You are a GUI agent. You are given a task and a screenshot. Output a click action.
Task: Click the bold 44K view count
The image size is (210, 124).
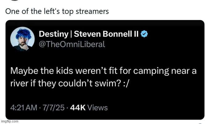pos(78,108)
